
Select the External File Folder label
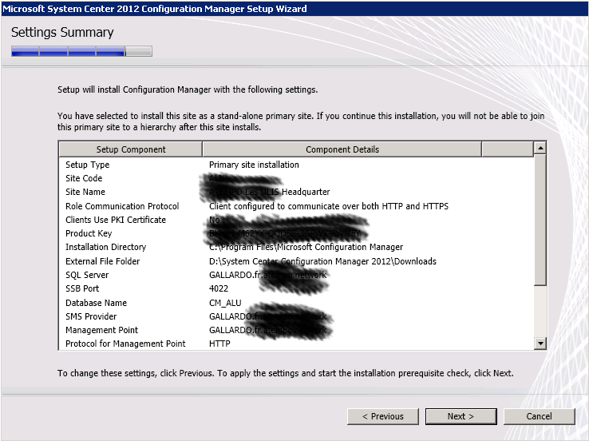tap(102, 261)
